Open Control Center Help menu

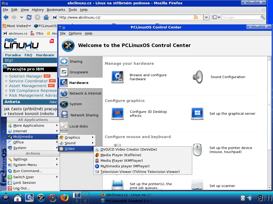coord(89,33)
